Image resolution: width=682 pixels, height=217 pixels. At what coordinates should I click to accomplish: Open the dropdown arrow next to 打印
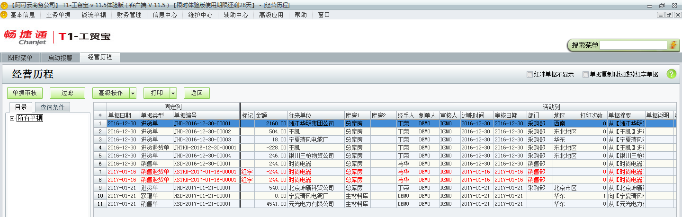pos(173,93)
